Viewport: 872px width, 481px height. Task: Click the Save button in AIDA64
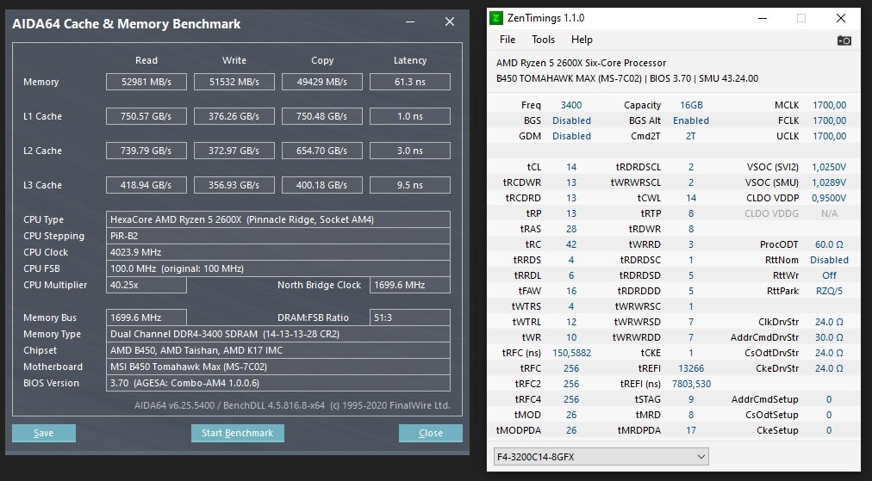pos(43,433)
